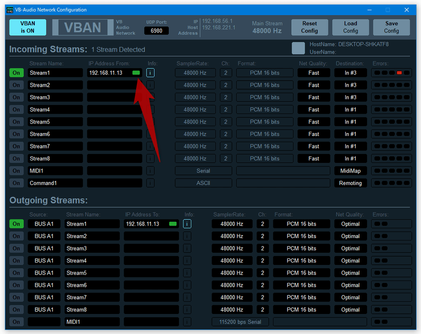
Task: Change outgoing Stream1 format PCM 16 bits
Action: click(302, 224)
